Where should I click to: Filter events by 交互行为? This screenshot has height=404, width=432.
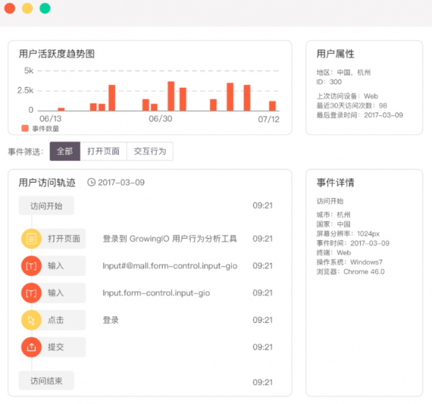coord(150,152)
